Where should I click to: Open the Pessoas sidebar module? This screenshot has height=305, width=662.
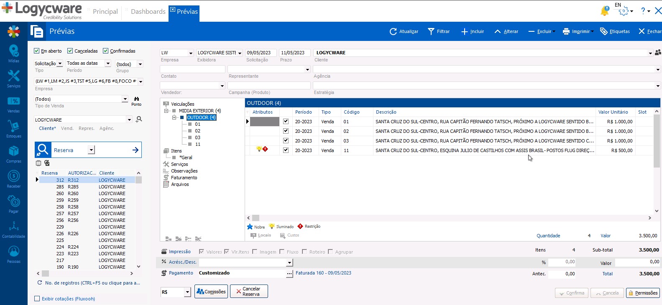tap(14, 254)
